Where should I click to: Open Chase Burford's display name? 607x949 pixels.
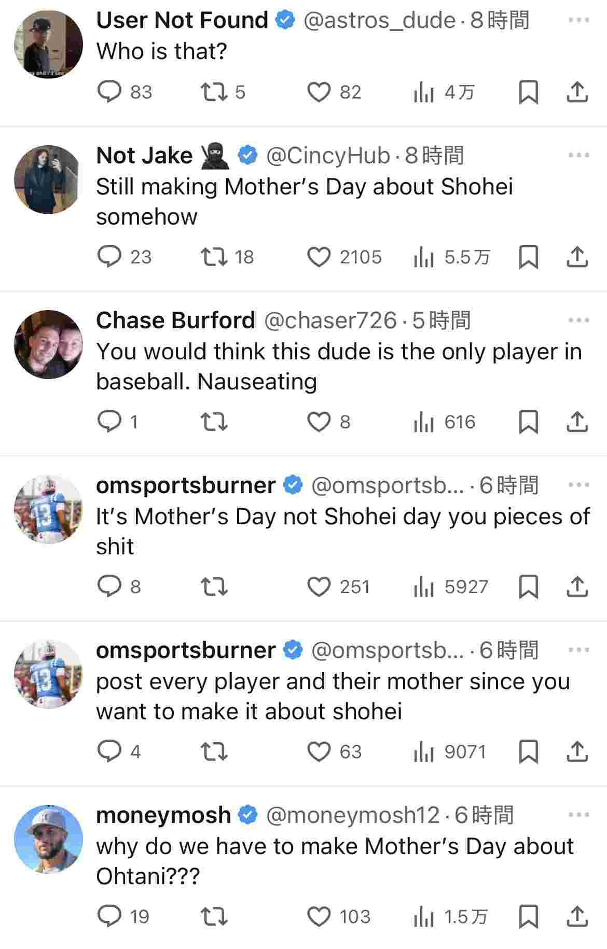(x=175, y=320)
